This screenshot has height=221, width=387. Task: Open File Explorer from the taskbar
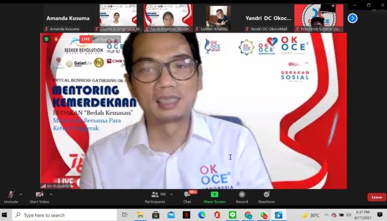[x=140, y=215]
